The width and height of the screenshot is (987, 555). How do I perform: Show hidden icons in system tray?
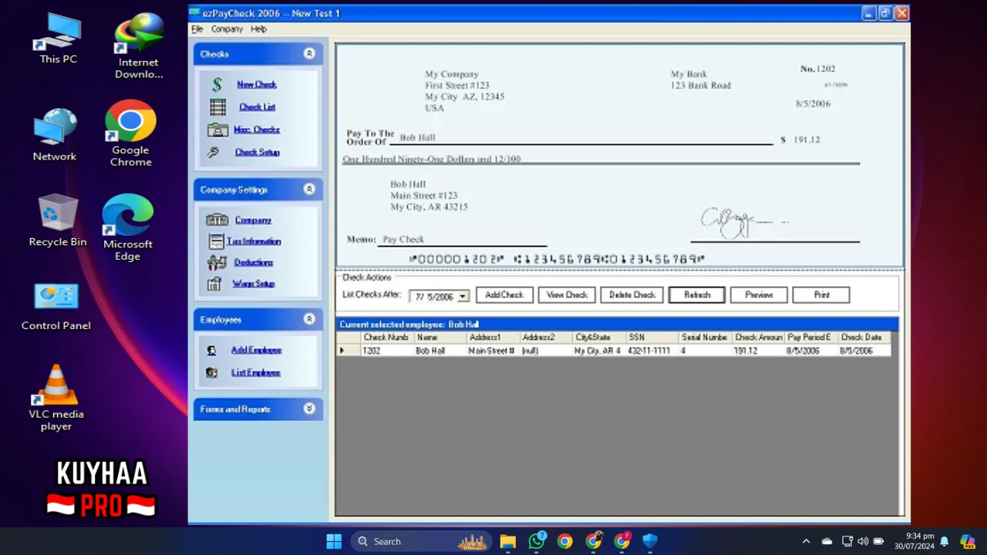pyautogui.click(x=806, y=541)
